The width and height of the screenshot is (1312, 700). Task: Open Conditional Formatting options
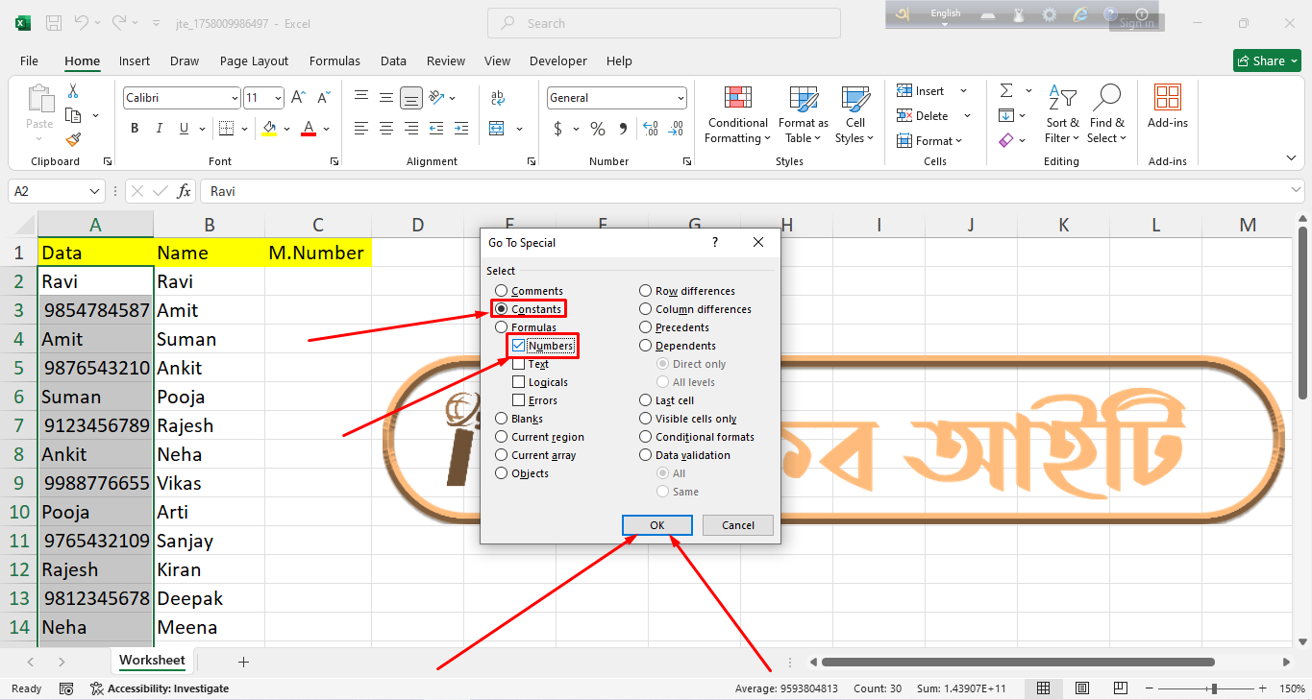coord(736,114)
